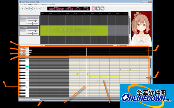Open the 表示 (View) menu
Image resolution: width=174 pixels, height=108 pixels.
pyautogui.click(x=37, y=4)
